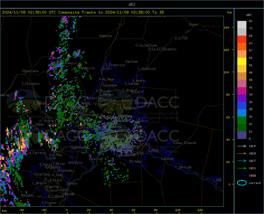
Task: Click the L_PAZ label on map
Action: click(x=217, y=180)
